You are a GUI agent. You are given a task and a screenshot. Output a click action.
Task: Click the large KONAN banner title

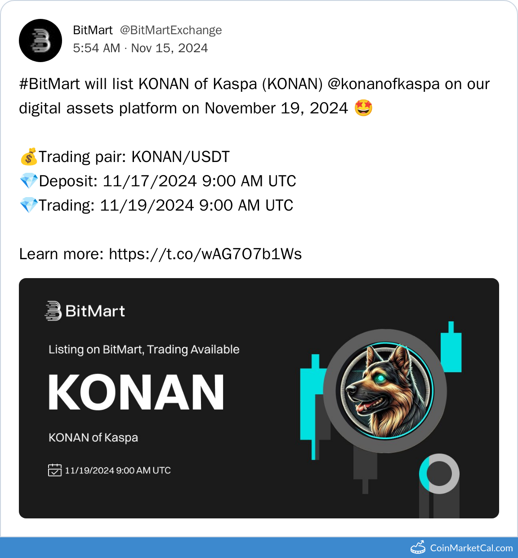tap(136, 392)
